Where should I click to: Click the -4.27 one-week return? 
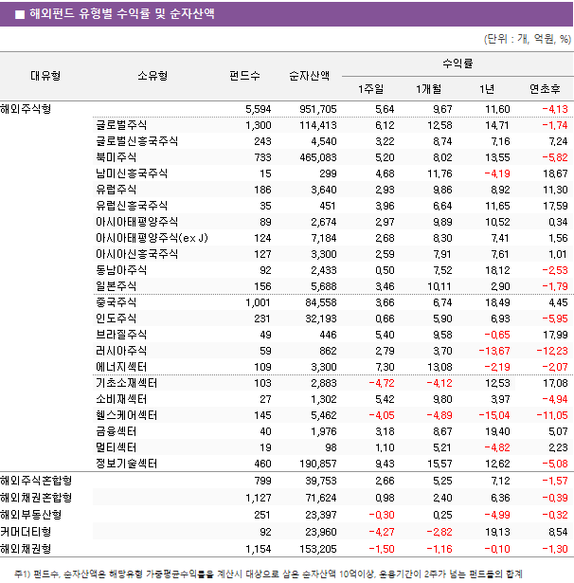click(x=382, y=532)
